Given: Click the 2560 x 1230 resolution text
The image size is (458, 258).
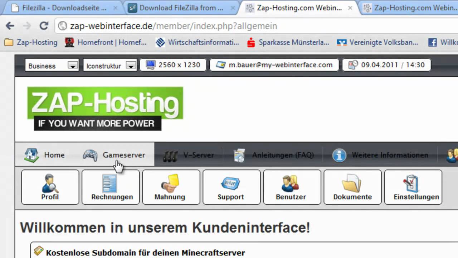Looking at the screenshot, I should coord(179,65).
